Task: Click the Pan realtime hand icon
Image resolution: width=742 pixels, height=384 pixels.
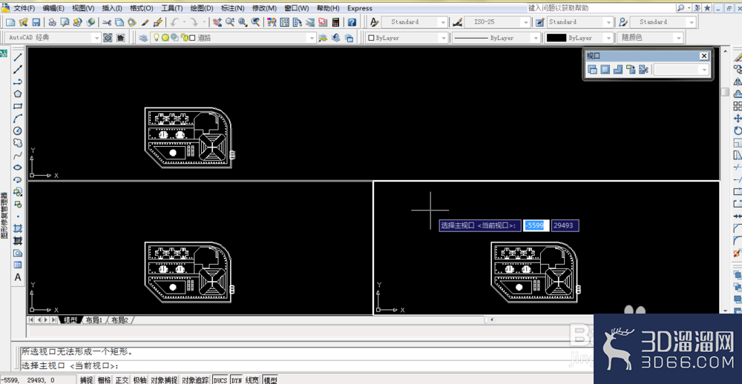Action: (217, 21)
